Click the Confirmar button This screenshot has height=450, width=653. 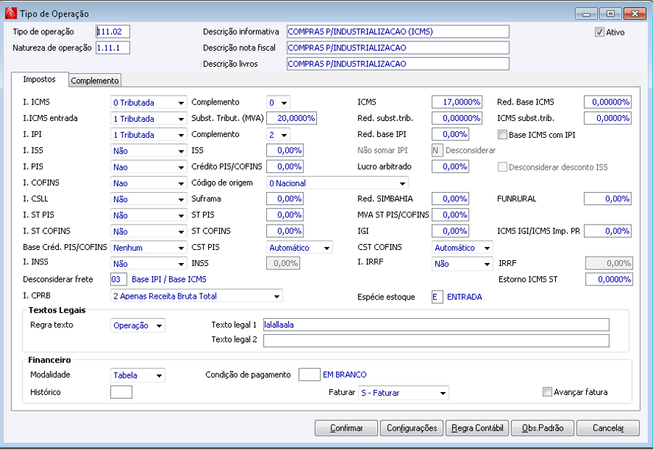(x=346, y=428)
